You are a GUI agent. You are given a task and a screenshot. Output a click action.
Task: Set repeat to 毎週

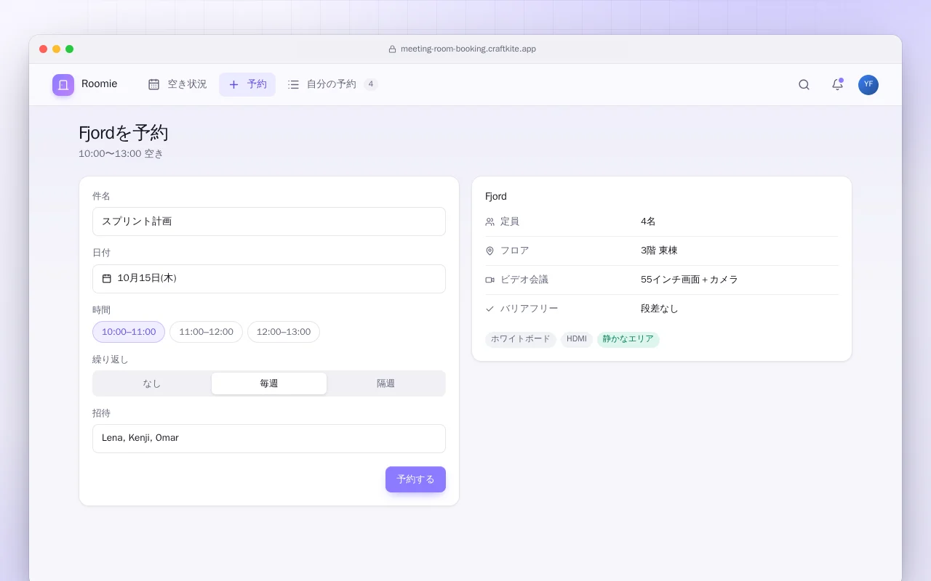coord(269,383)
